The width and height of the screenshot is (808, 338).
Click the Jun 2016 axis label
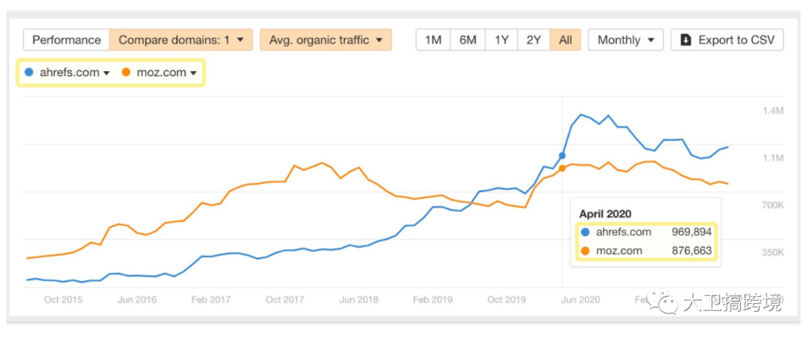click(x=137, y=299)
